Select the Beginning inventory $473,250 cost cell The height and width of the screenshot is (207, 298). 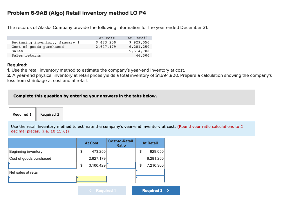(92, 151)
